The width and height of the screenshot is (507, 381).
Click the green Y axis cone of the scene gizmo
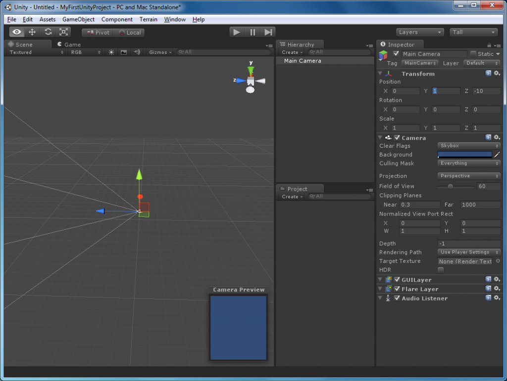tap(251, 70)
